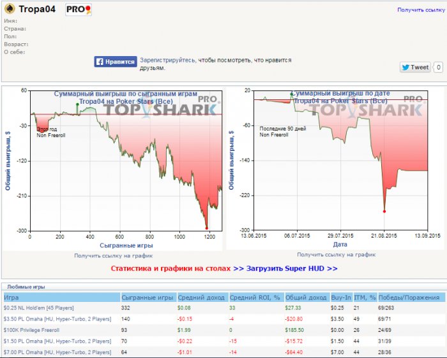Click the $185.50 total income value

point(294,330)
